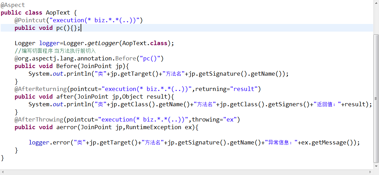379x175 pixels.
Task: Click the "返回值：" string literal
Action: pyautogui.click(x=327, y=105)
